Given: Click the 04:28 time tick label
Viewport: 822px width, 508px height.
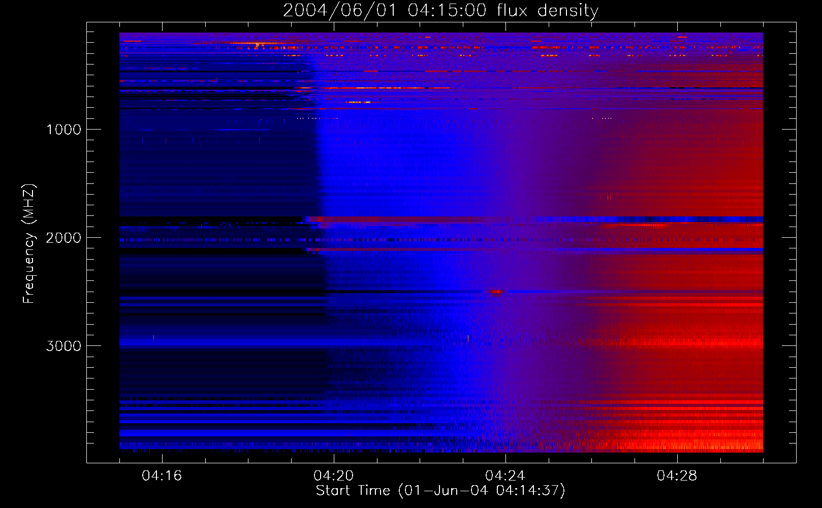Looking at the screenshot, I should coord(677,476).
